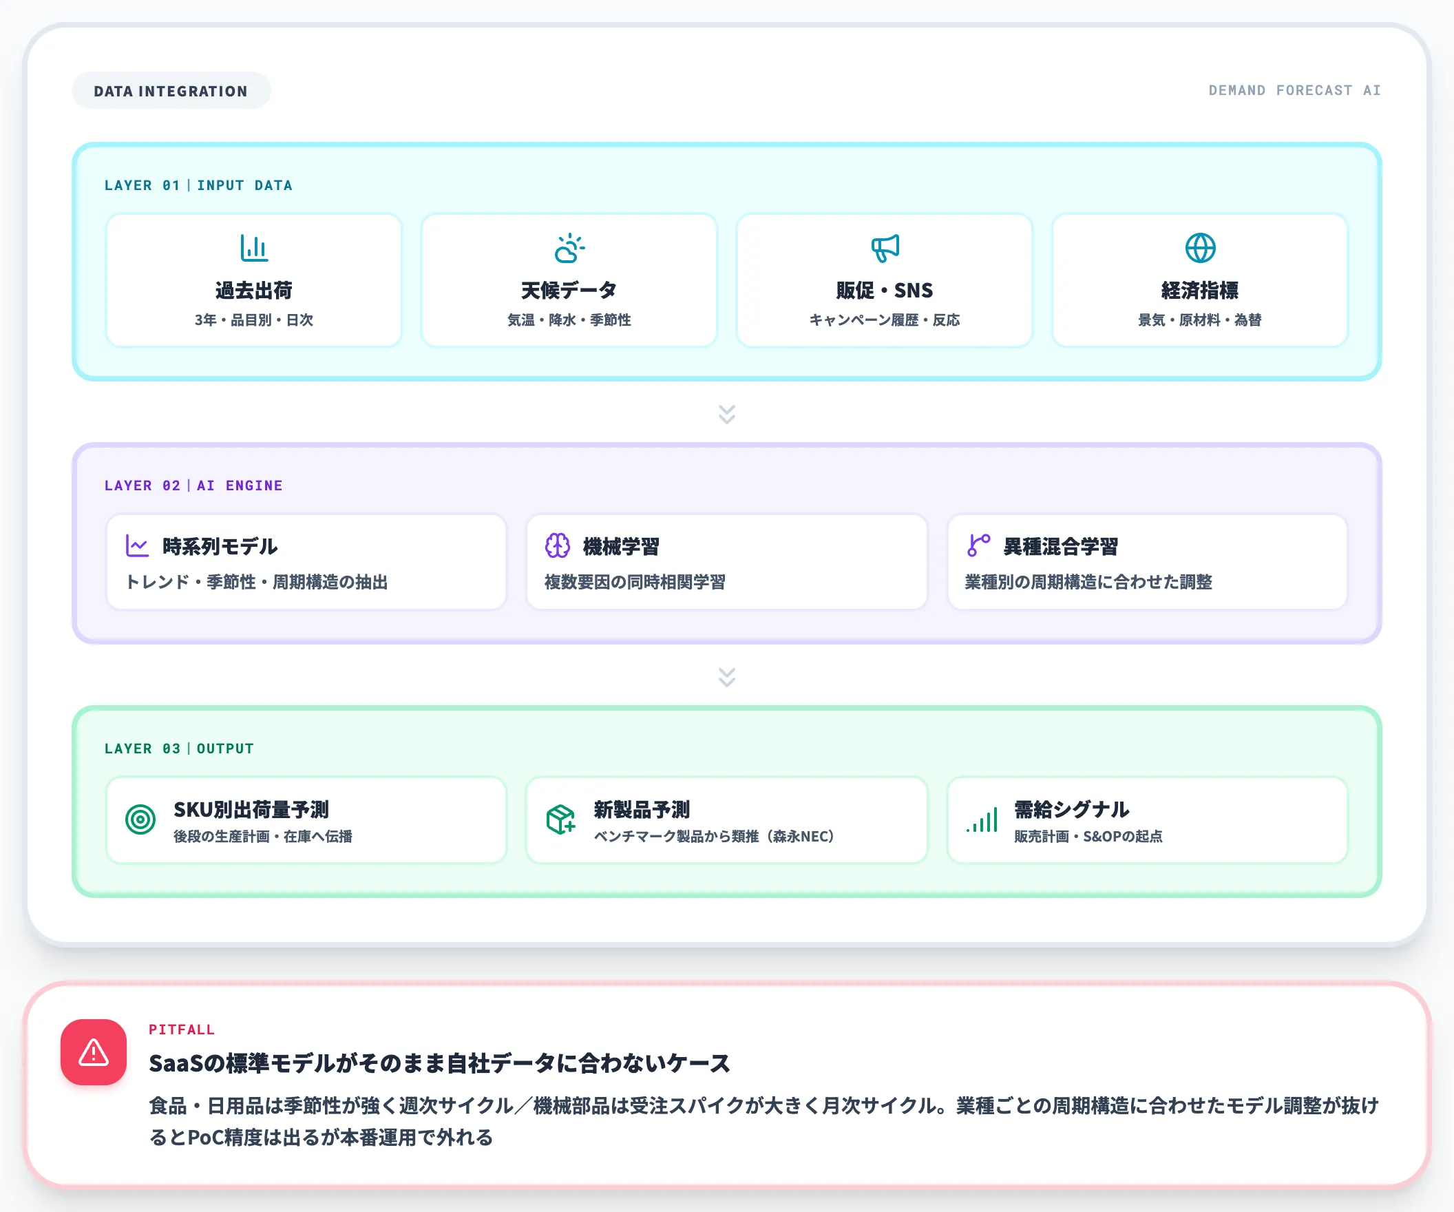The image size is (1454, 1212).
Task: Click the 業種別の周期構造に合わせた調整 description
Action: click(x=1088, y=582)
